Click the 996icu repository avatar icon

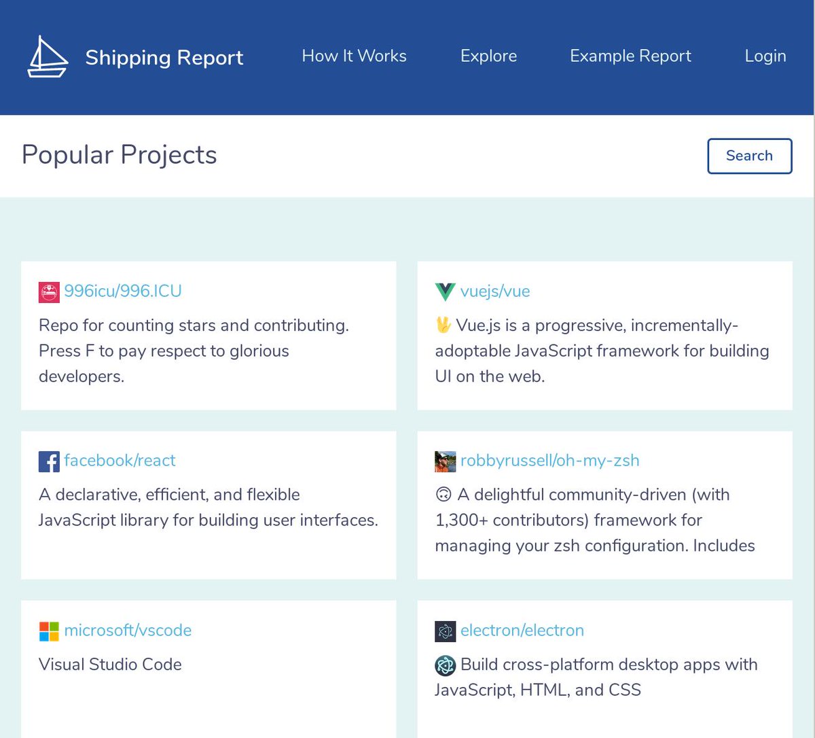pos(49,292)
